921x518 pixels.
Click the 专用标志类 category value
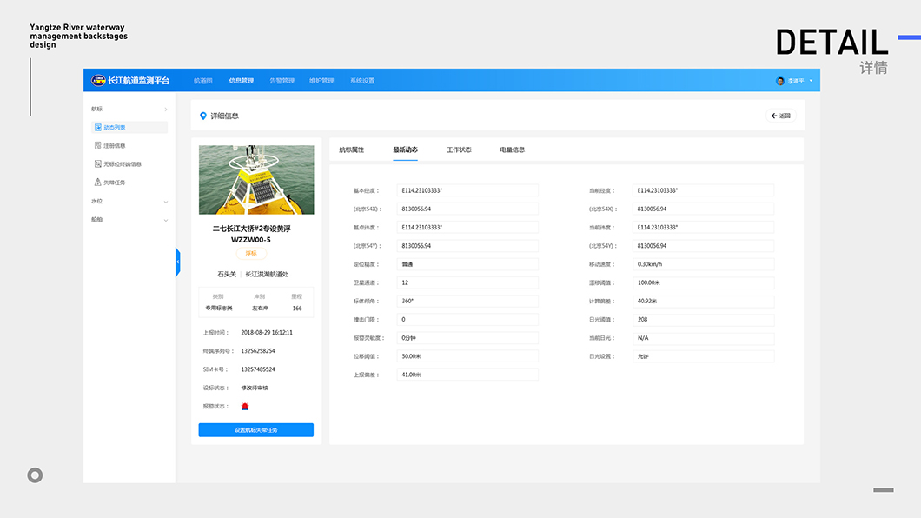coord(218,309)
